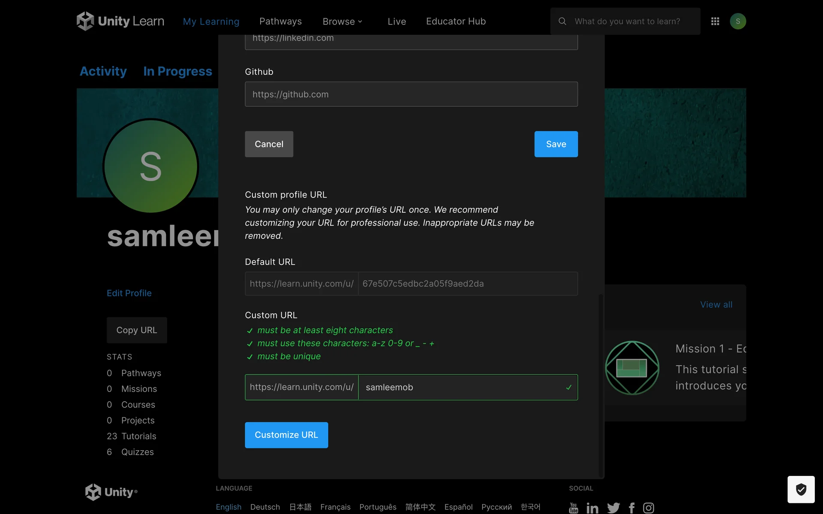Click the modal dialog scrollbar
Image resolution: width=823 pixels, height=514 pixels.
click(x=601, y=385)
